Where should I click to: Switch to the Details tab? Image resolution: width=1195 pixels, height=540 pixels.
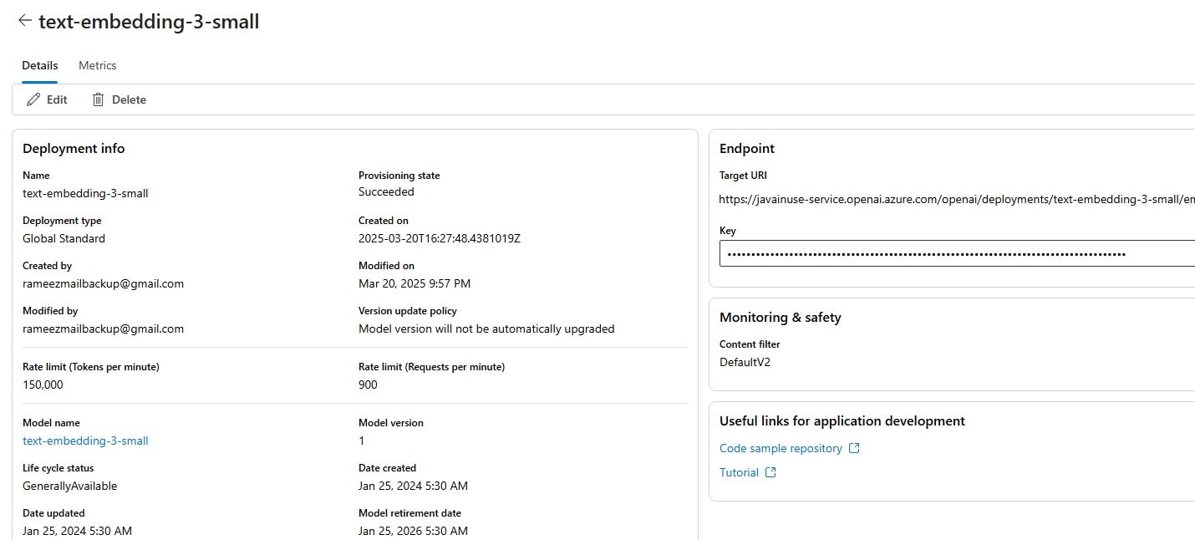click(40, 65)
